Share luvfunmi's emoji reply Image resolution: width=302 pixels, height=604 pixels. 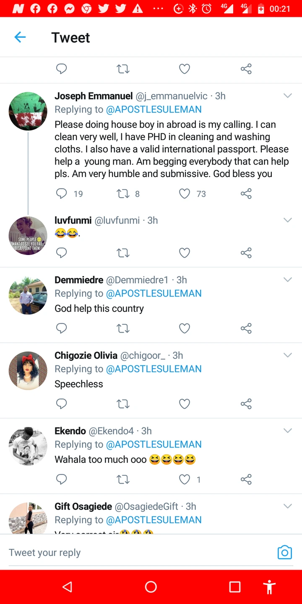click(246, 253)
